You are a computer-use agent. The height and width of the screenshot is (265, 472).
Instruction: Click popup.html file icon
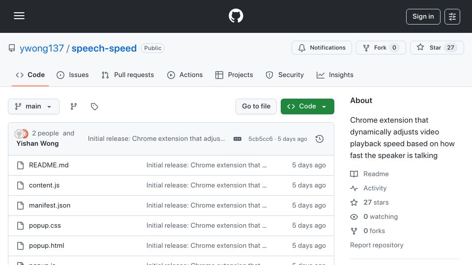[20, 246]
